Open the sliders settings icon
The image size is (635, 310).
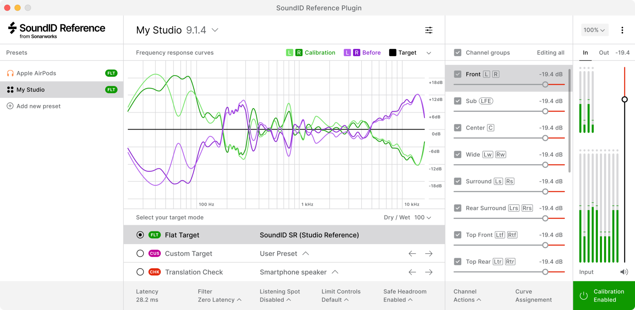[x=429, y=30]
